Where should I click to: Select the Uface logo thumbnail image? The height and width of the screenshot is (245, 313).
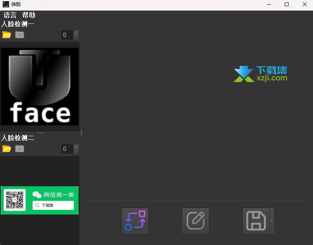[x=40, y=86]
